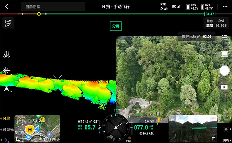Tap the north arrow orientation icon
Screen dimensions: 232x143
click(x=7, y=89)
